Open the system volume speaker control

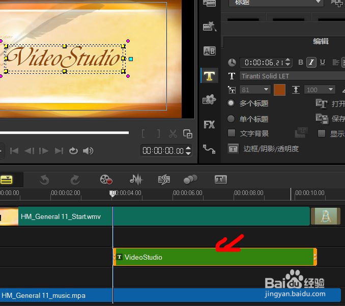(x=88, y=151)
